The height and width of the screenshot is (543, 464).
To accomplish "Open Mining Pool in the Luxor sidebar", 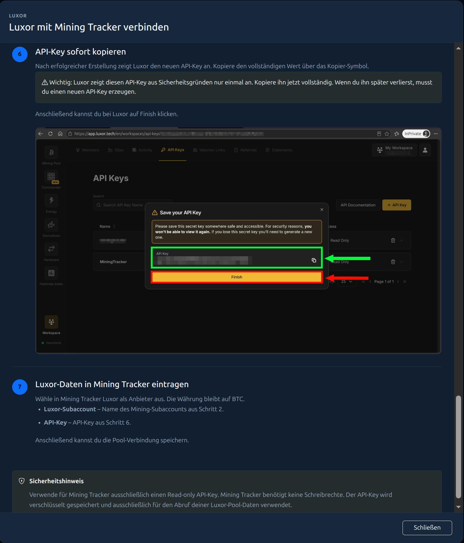I will pyautogui.click(x=51, y=155).
